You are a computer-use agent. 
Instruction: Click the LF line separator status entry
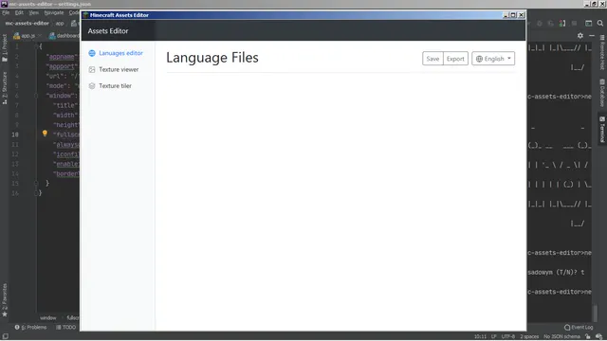[493, 336]
